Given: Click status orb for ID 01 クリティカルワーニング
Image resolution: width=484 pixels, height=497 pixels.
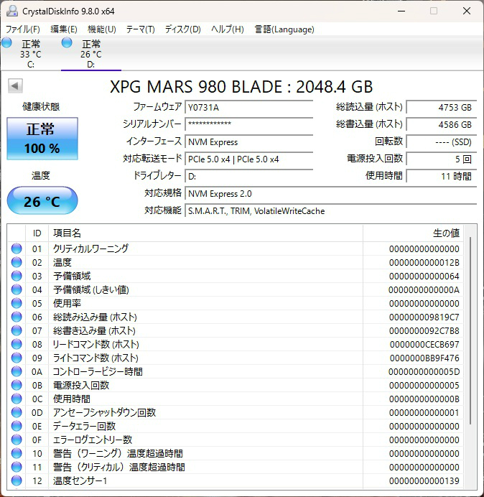Looking at the screenshot, I should tap(17, 249).
